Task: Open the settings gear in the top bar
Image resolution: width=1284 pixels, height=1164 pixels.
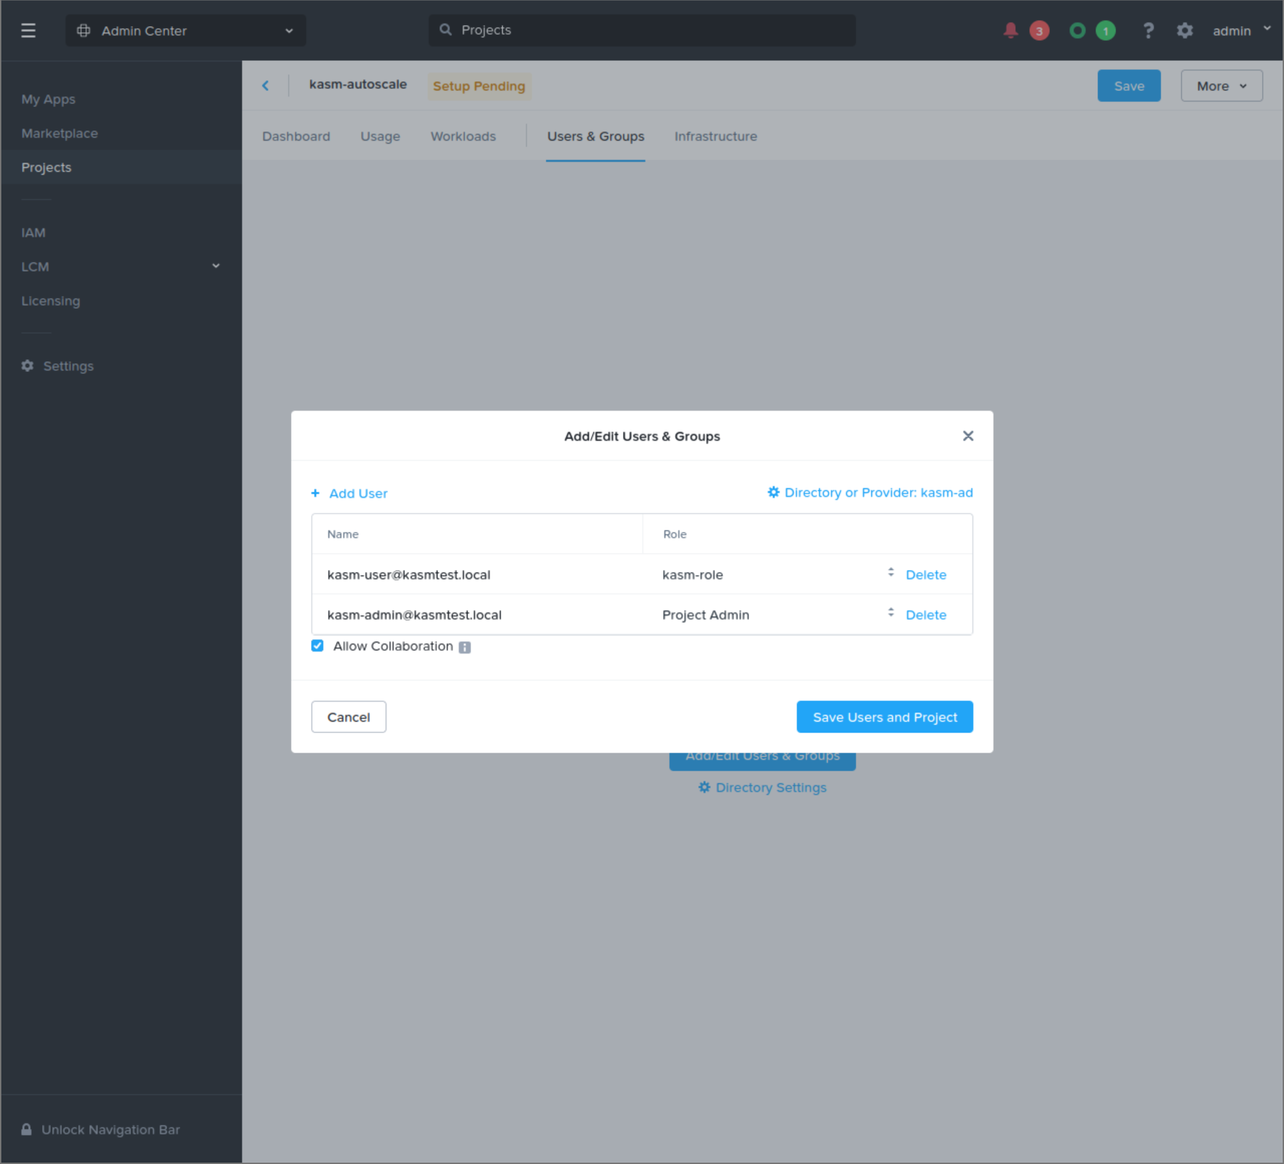Action: [x=1185, y=30]
